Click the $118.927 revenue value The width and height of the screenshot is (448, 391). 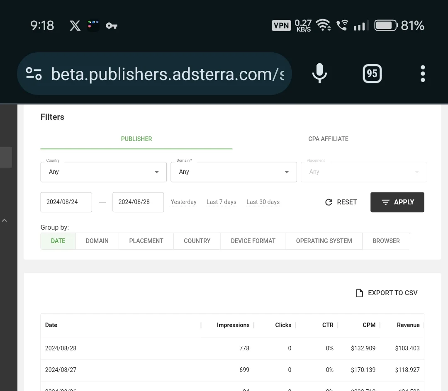[x=407, y=370]
